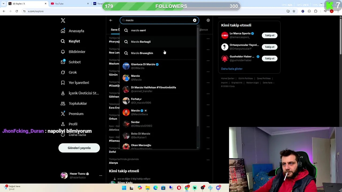Click the Gönderi yayınla button
Screen dimensions: 342x192
79,148
